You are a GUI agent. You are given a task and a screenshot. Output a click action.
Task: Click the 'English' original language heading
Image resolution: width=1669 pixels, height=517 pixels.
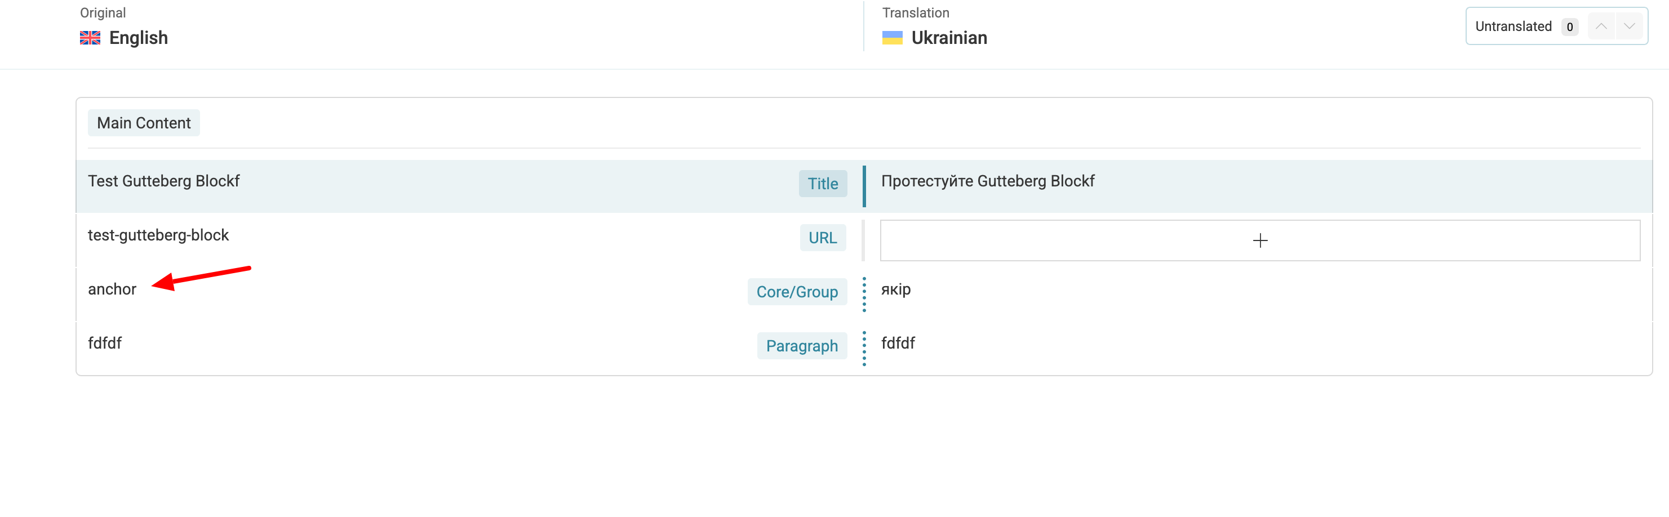pyautogui.click(x=139, y=38)
